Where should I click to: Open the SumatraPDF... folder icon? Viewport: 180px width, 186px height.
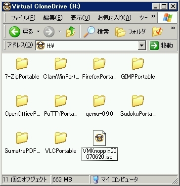tap(22, 138)
